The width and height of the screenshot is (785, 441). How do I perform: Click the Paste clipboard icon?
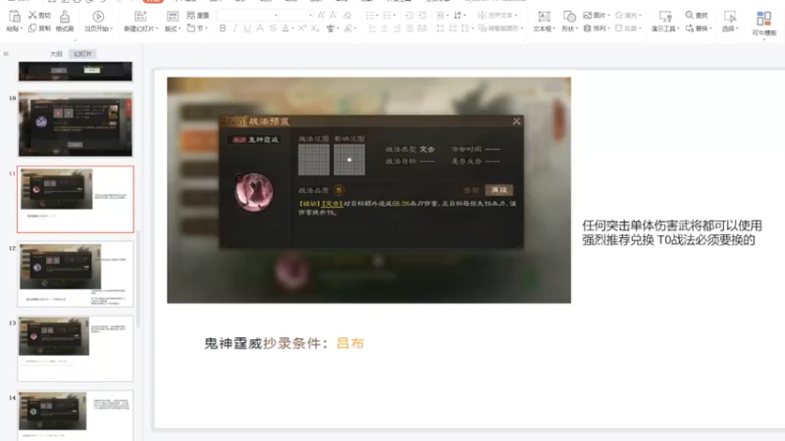[15, 17]
